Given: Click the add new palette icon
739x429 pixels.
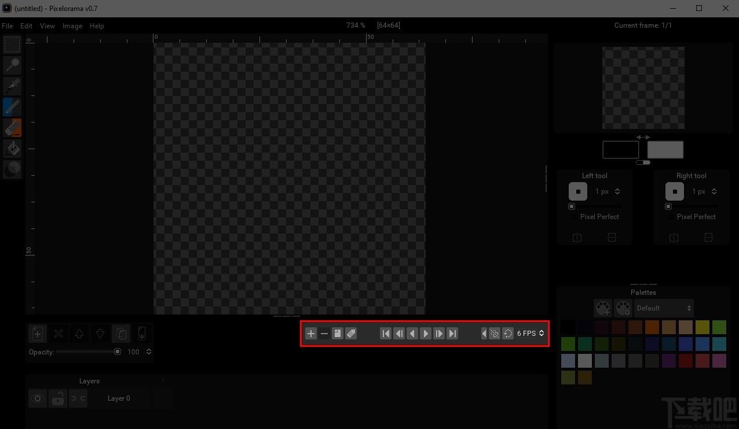Looking at the screenshot, I should tap(603, 308).
